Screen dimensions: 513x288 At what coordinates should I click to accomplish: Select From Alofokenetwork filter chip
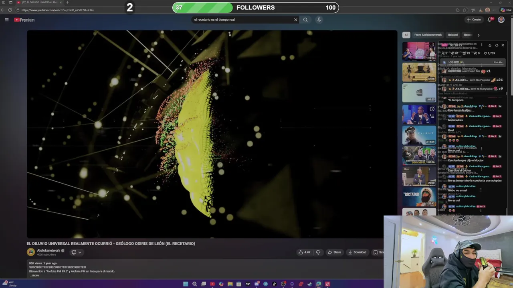(x=428, y=35)
